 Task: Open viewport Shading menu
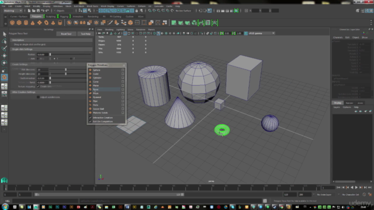(x=109, y=30)
